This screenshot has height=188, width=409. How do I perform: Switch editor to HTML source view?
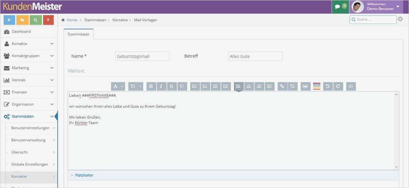[x=351, y=86]
